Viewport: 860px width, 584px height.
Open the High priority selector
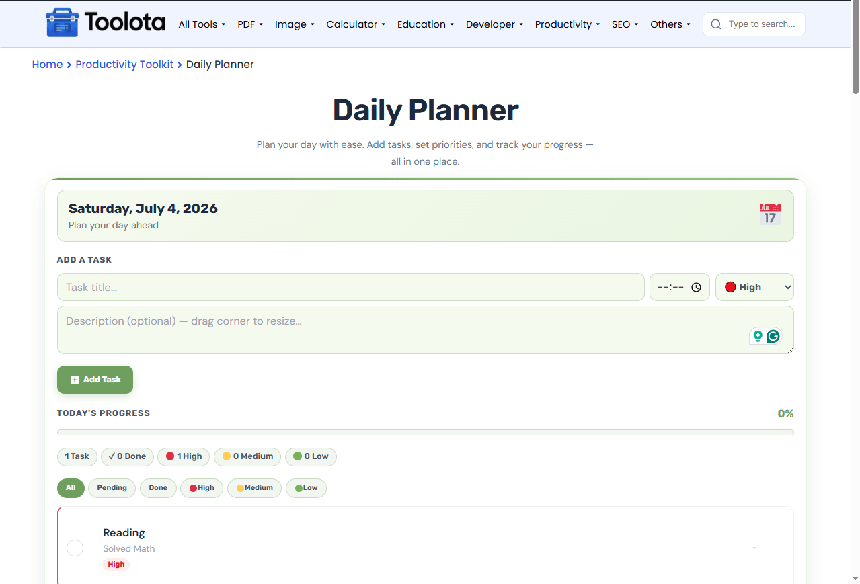754,287
